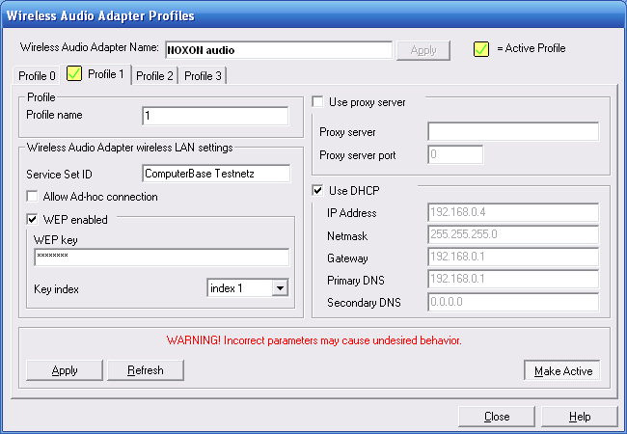Click the Refresh button
627x434 pixels.
tap(146, 370)
